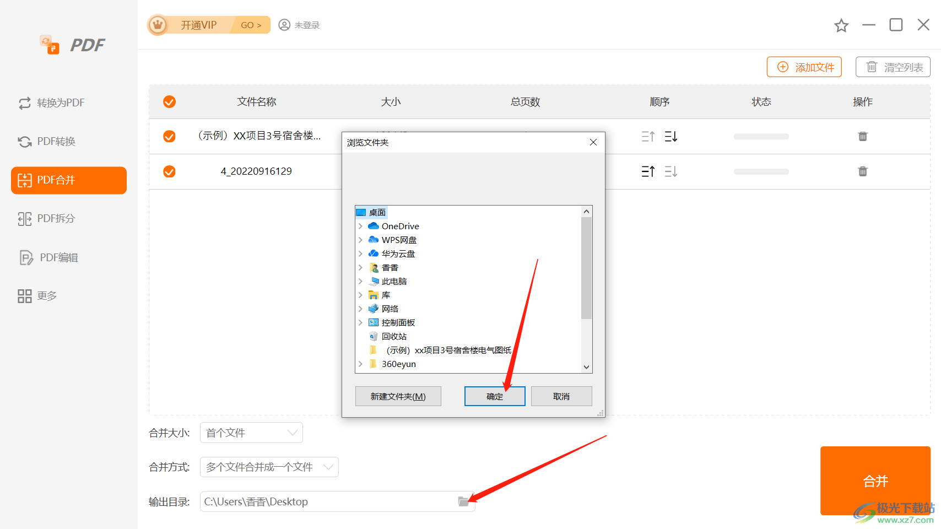This screenshot has height=529, width=941.
Task: Click the 4_20220916129 status progress bar
Action: tap(761, 172)
